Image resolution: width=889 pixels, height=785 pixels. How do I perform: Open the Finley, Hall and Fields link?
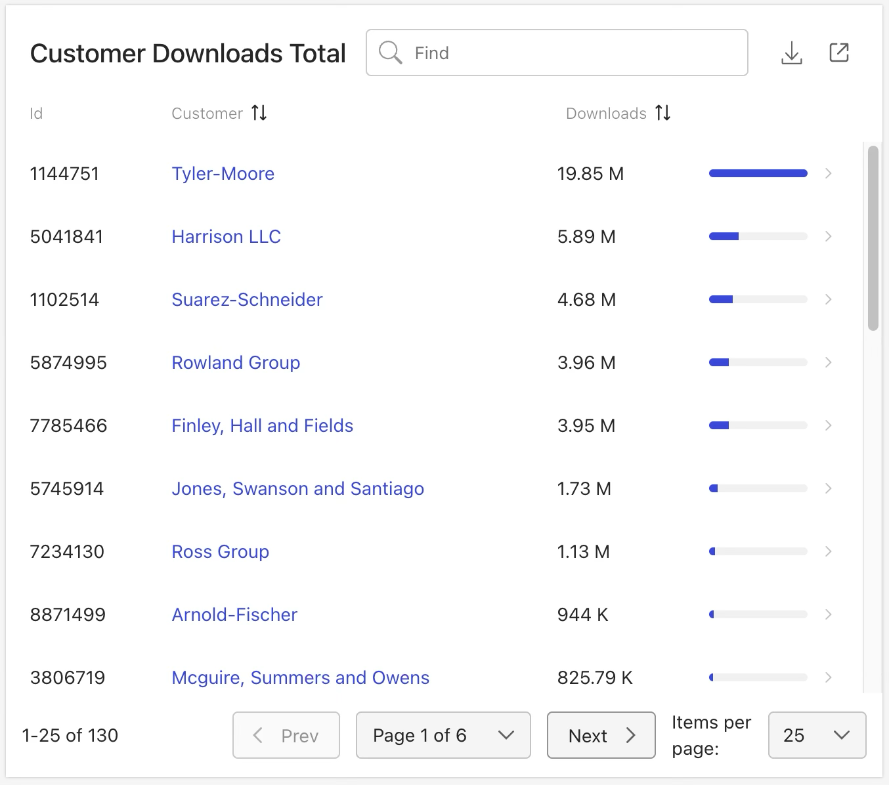263,425
